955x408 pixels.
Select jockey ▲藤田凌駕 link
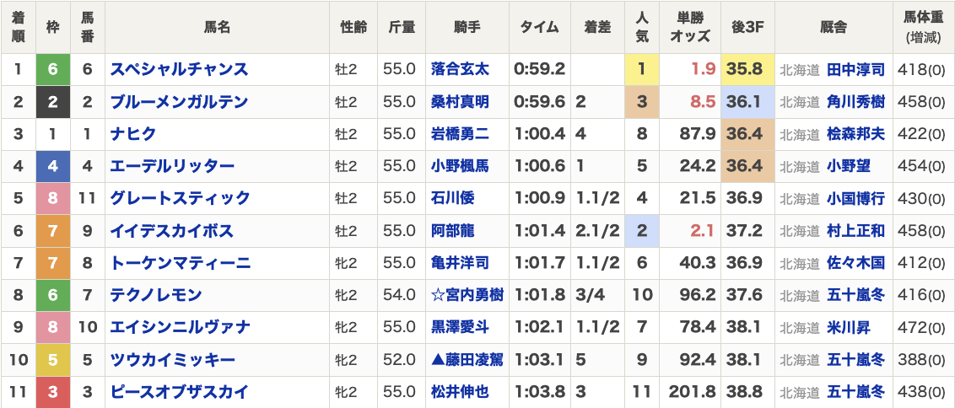(x=467, y=360)
